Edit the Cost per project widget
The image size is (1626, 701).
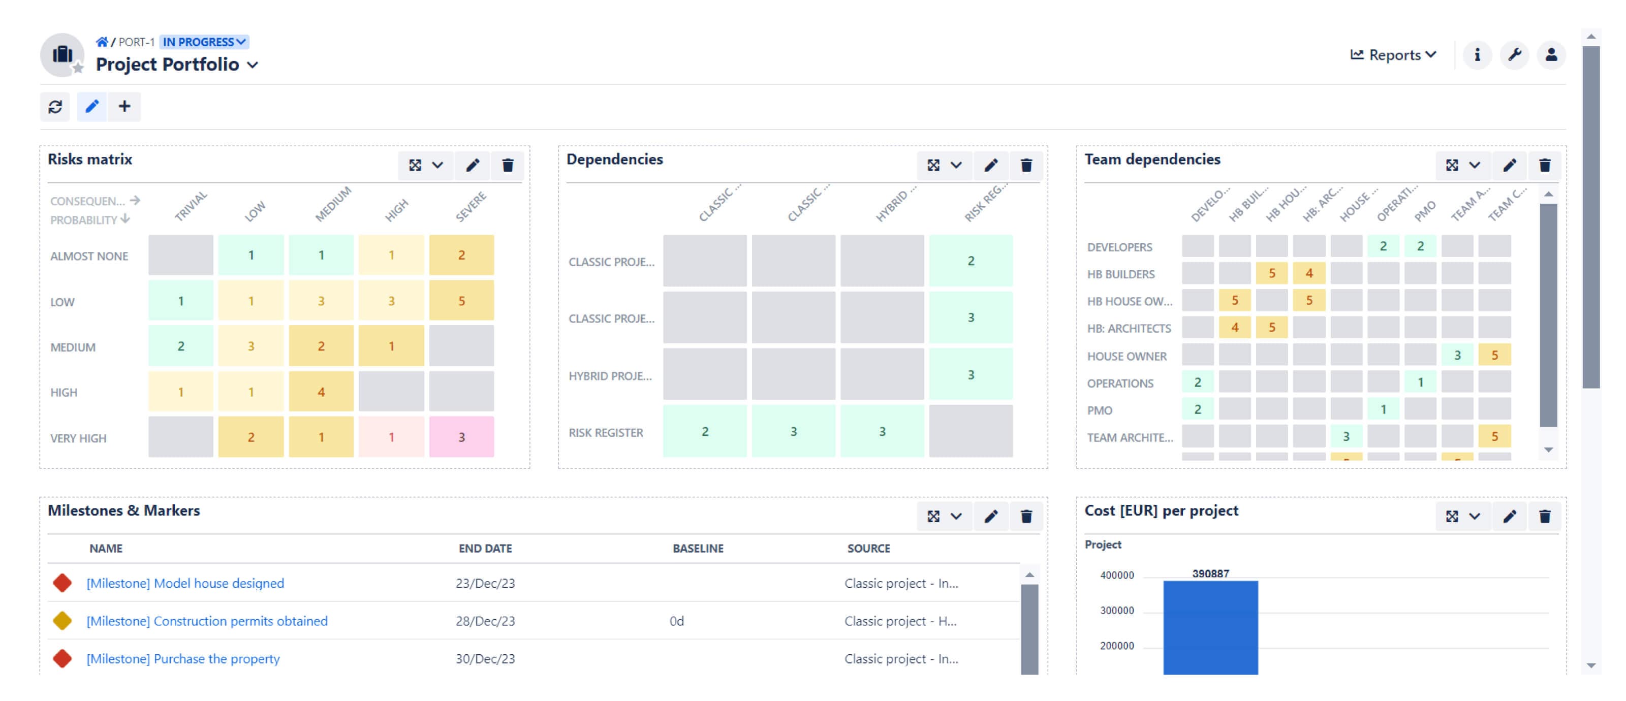(x=1509, y=517)
